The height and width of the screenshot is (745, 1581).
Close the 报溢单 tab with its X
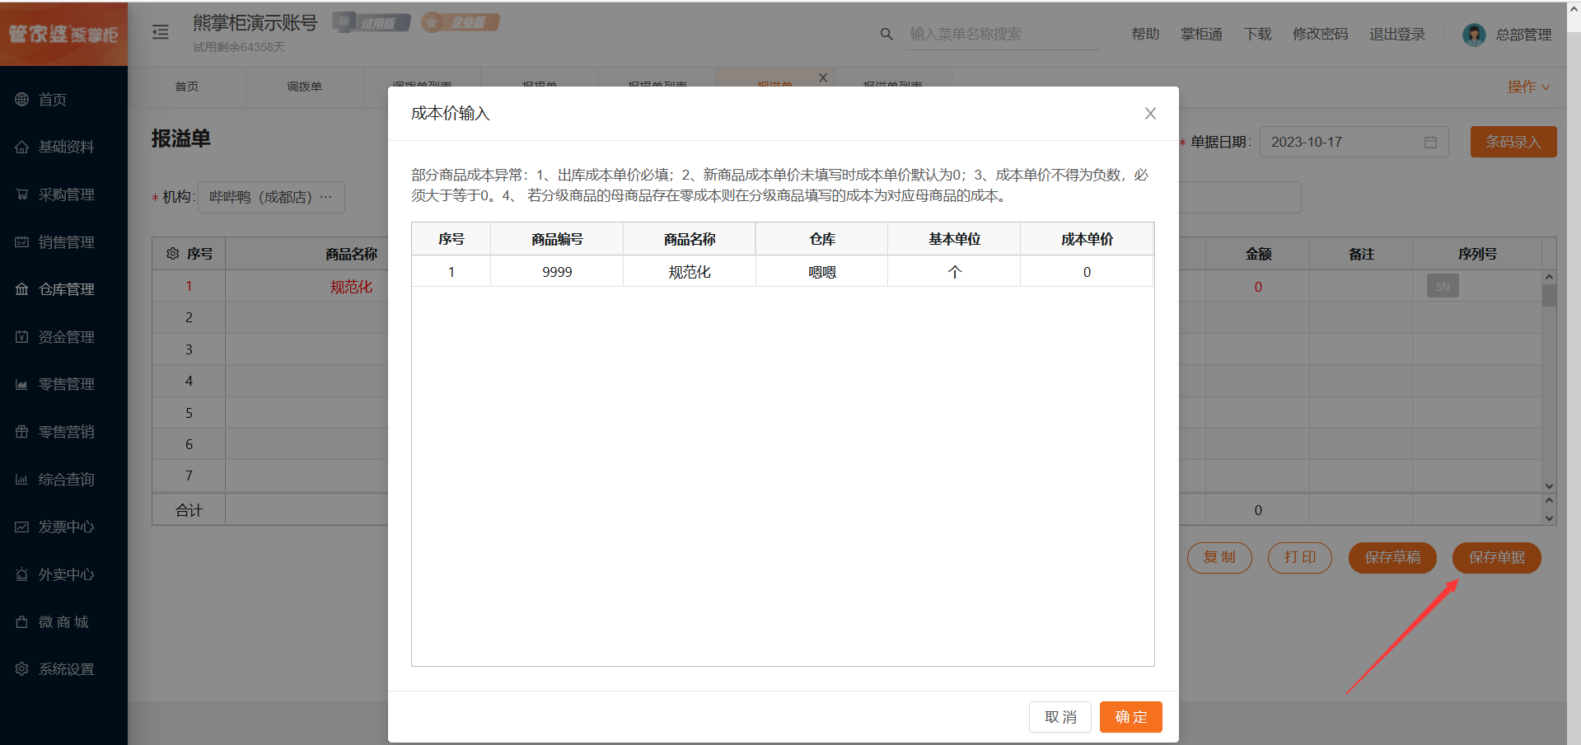click(x=823, y=77)
